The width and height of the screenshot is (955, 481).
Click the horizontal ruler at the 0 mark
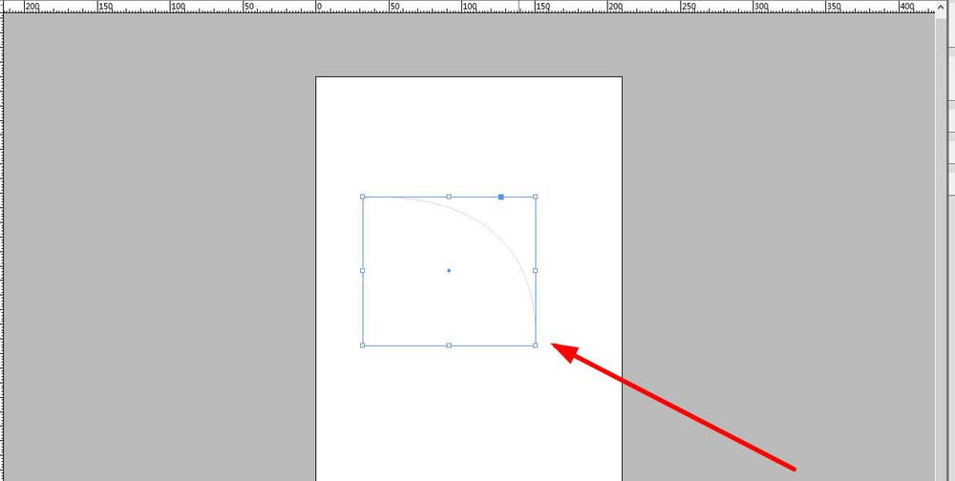point(318,6)
